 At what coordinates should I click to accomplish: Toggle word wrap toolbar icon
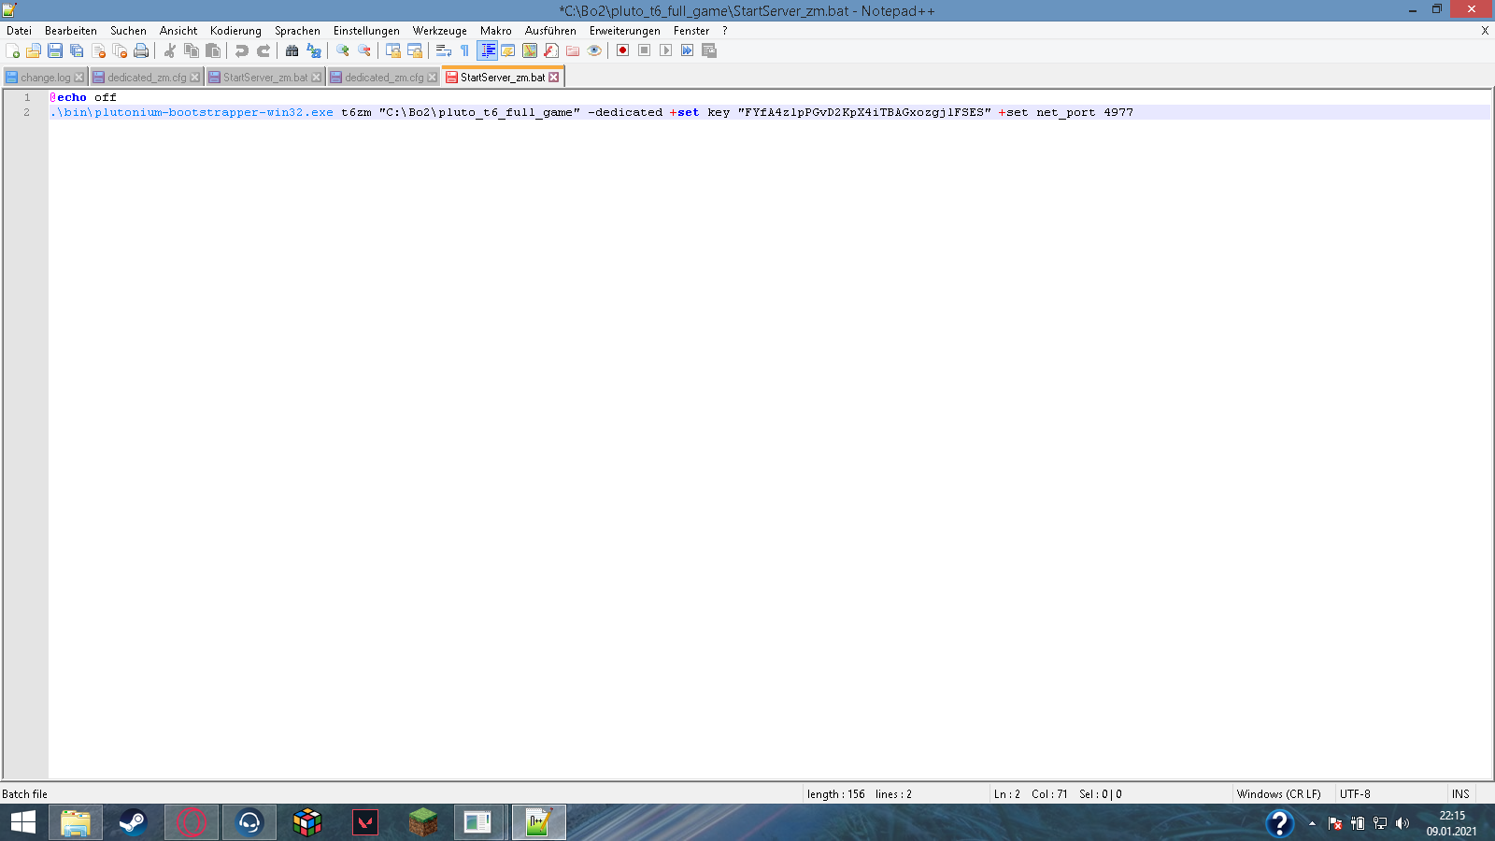point(444,50)
